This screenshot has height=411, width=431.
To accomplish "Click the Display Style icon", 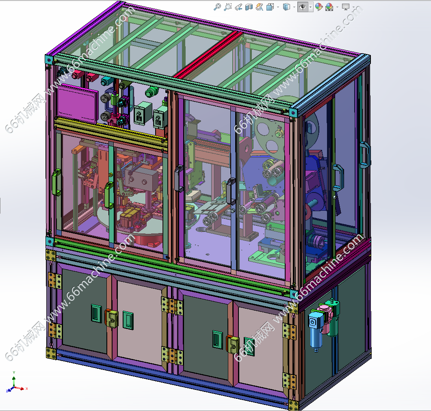I will 286,7.
